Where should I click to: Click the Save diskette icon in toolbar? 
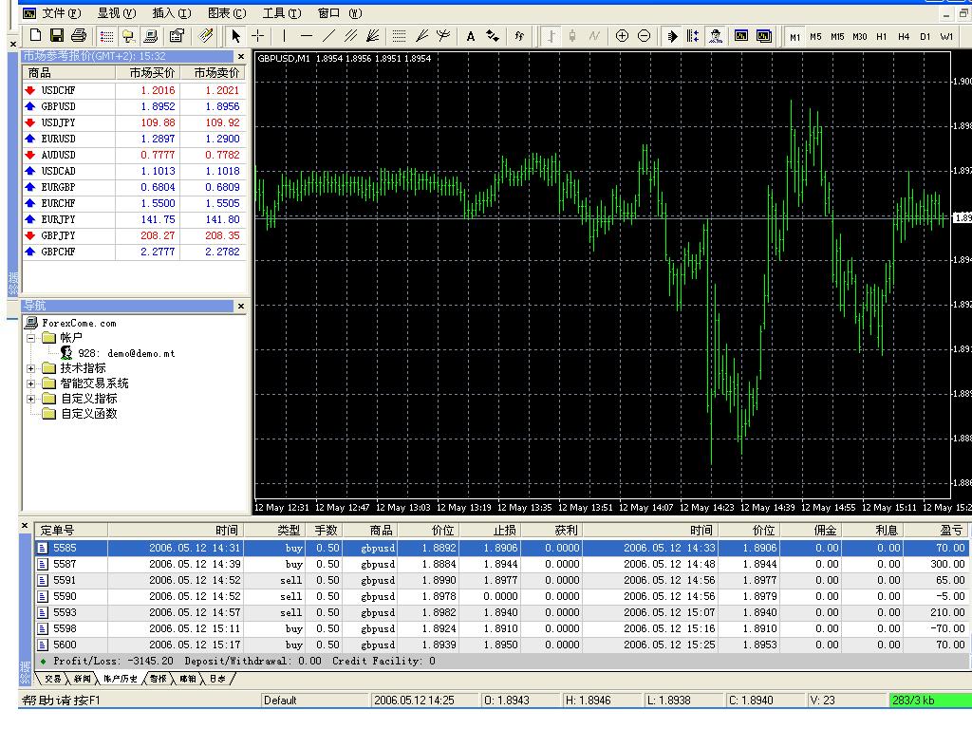point(57,36)
